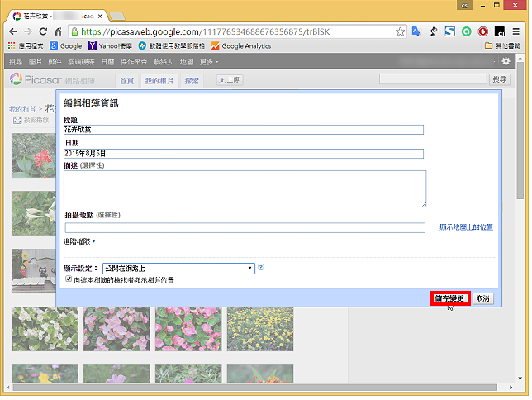This screenshot has width=532, height=400.
Task: Click the 圖片 item in Google bar
Action: (36, 62)
